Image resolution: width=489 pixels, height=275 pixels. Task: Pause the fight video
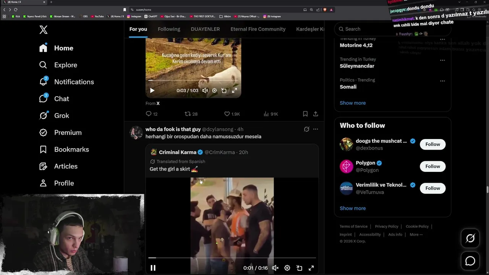click(153, 268)
